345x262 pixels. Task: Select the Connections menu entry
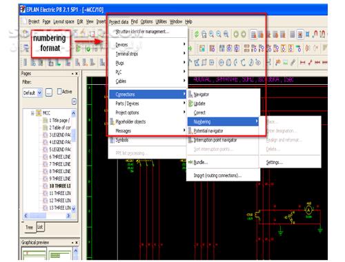point(147,94)
